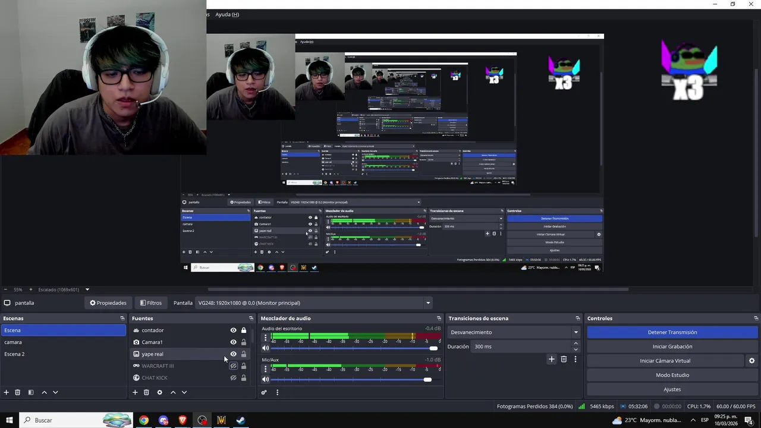761x428 pixels.
Task: Hide the contador source
Action: click(233, 331)
